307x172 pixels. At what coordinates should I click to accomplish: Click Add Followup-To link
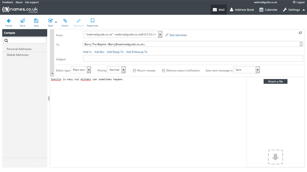click(137, 52)
